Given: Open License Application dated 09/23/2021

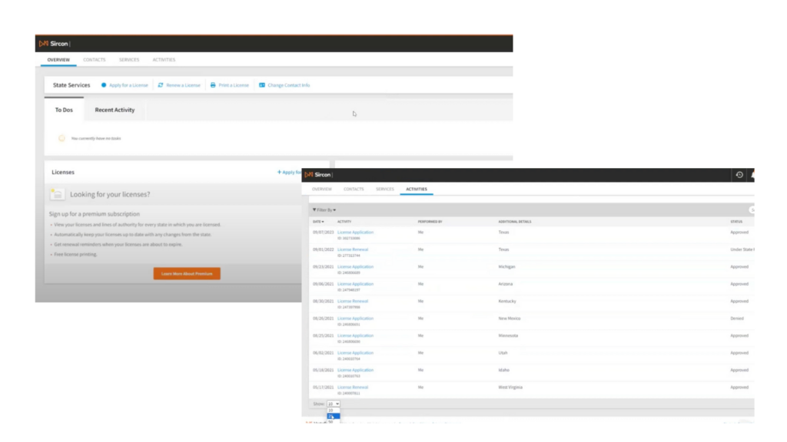Looking at the screenshot, I should tap(355, 266).
